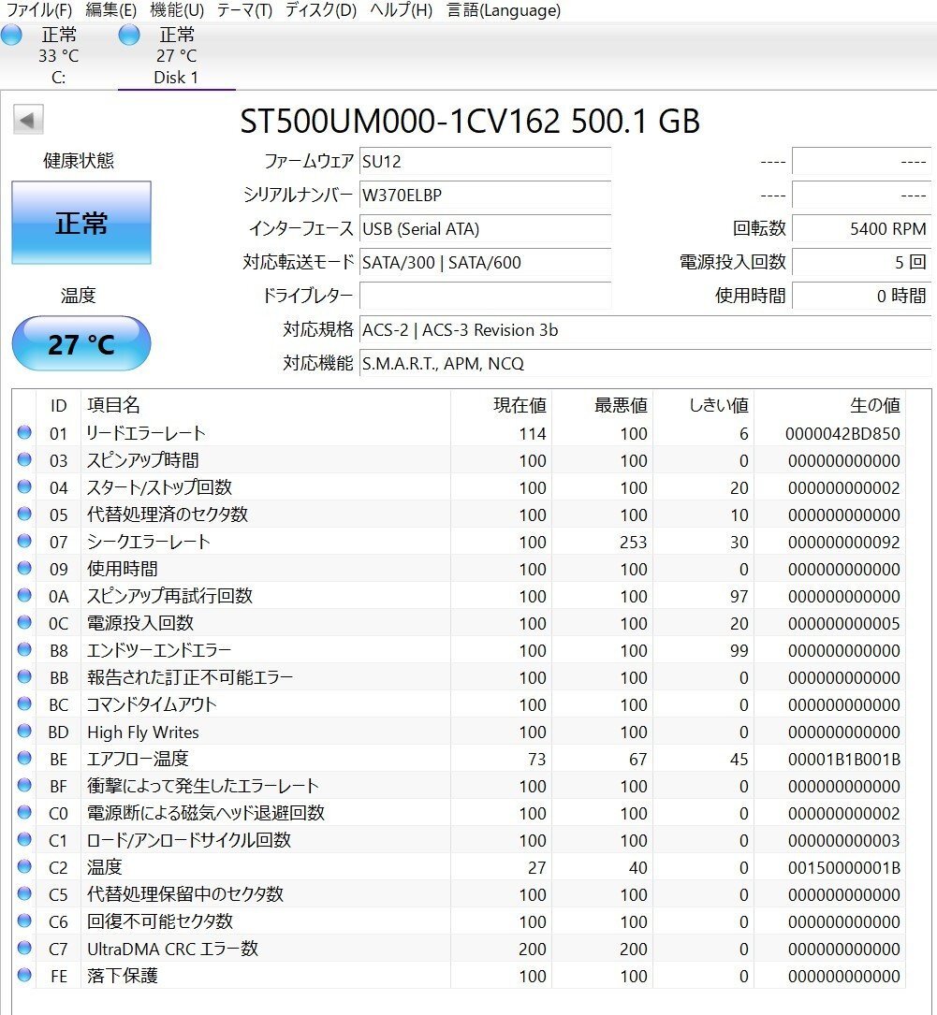Click status dot for 07 シークエラーレート
937x1015 pixels.
(24, 541)
